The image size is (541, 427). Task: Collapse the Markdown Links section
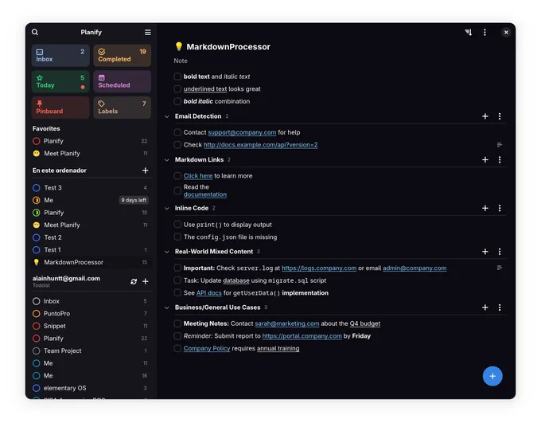(x=167, y=160)
